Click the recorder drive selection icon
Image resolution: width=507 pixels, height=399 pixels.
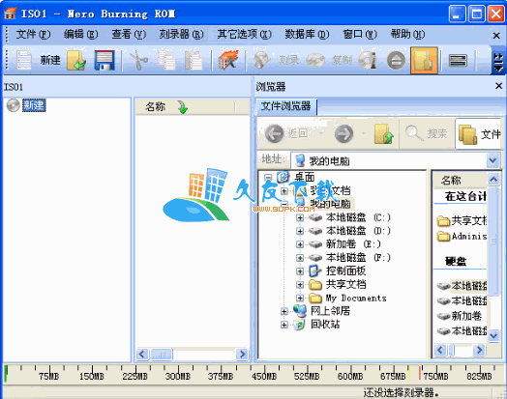pos(458,60)
